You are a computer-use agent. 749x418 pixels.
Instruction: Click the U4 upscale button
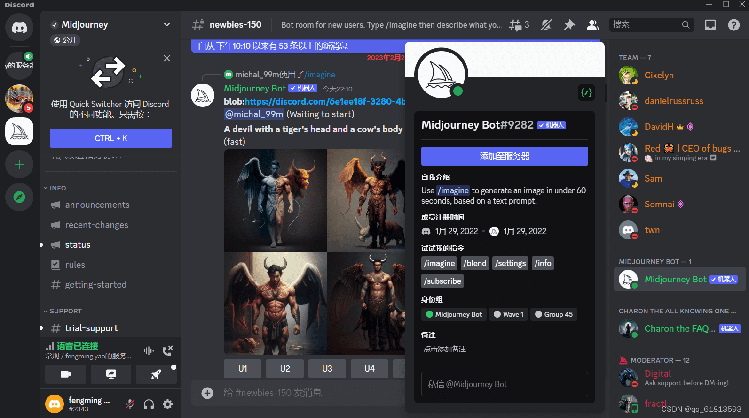click(x=370, y=369)
